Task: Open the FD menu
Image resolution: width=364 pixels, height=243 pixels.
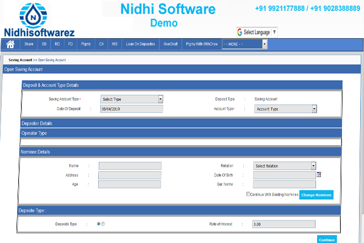Action: pos(71,44)
